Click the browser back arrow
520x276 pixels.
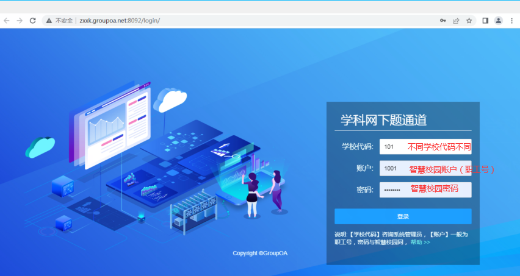tap(7, 20)
